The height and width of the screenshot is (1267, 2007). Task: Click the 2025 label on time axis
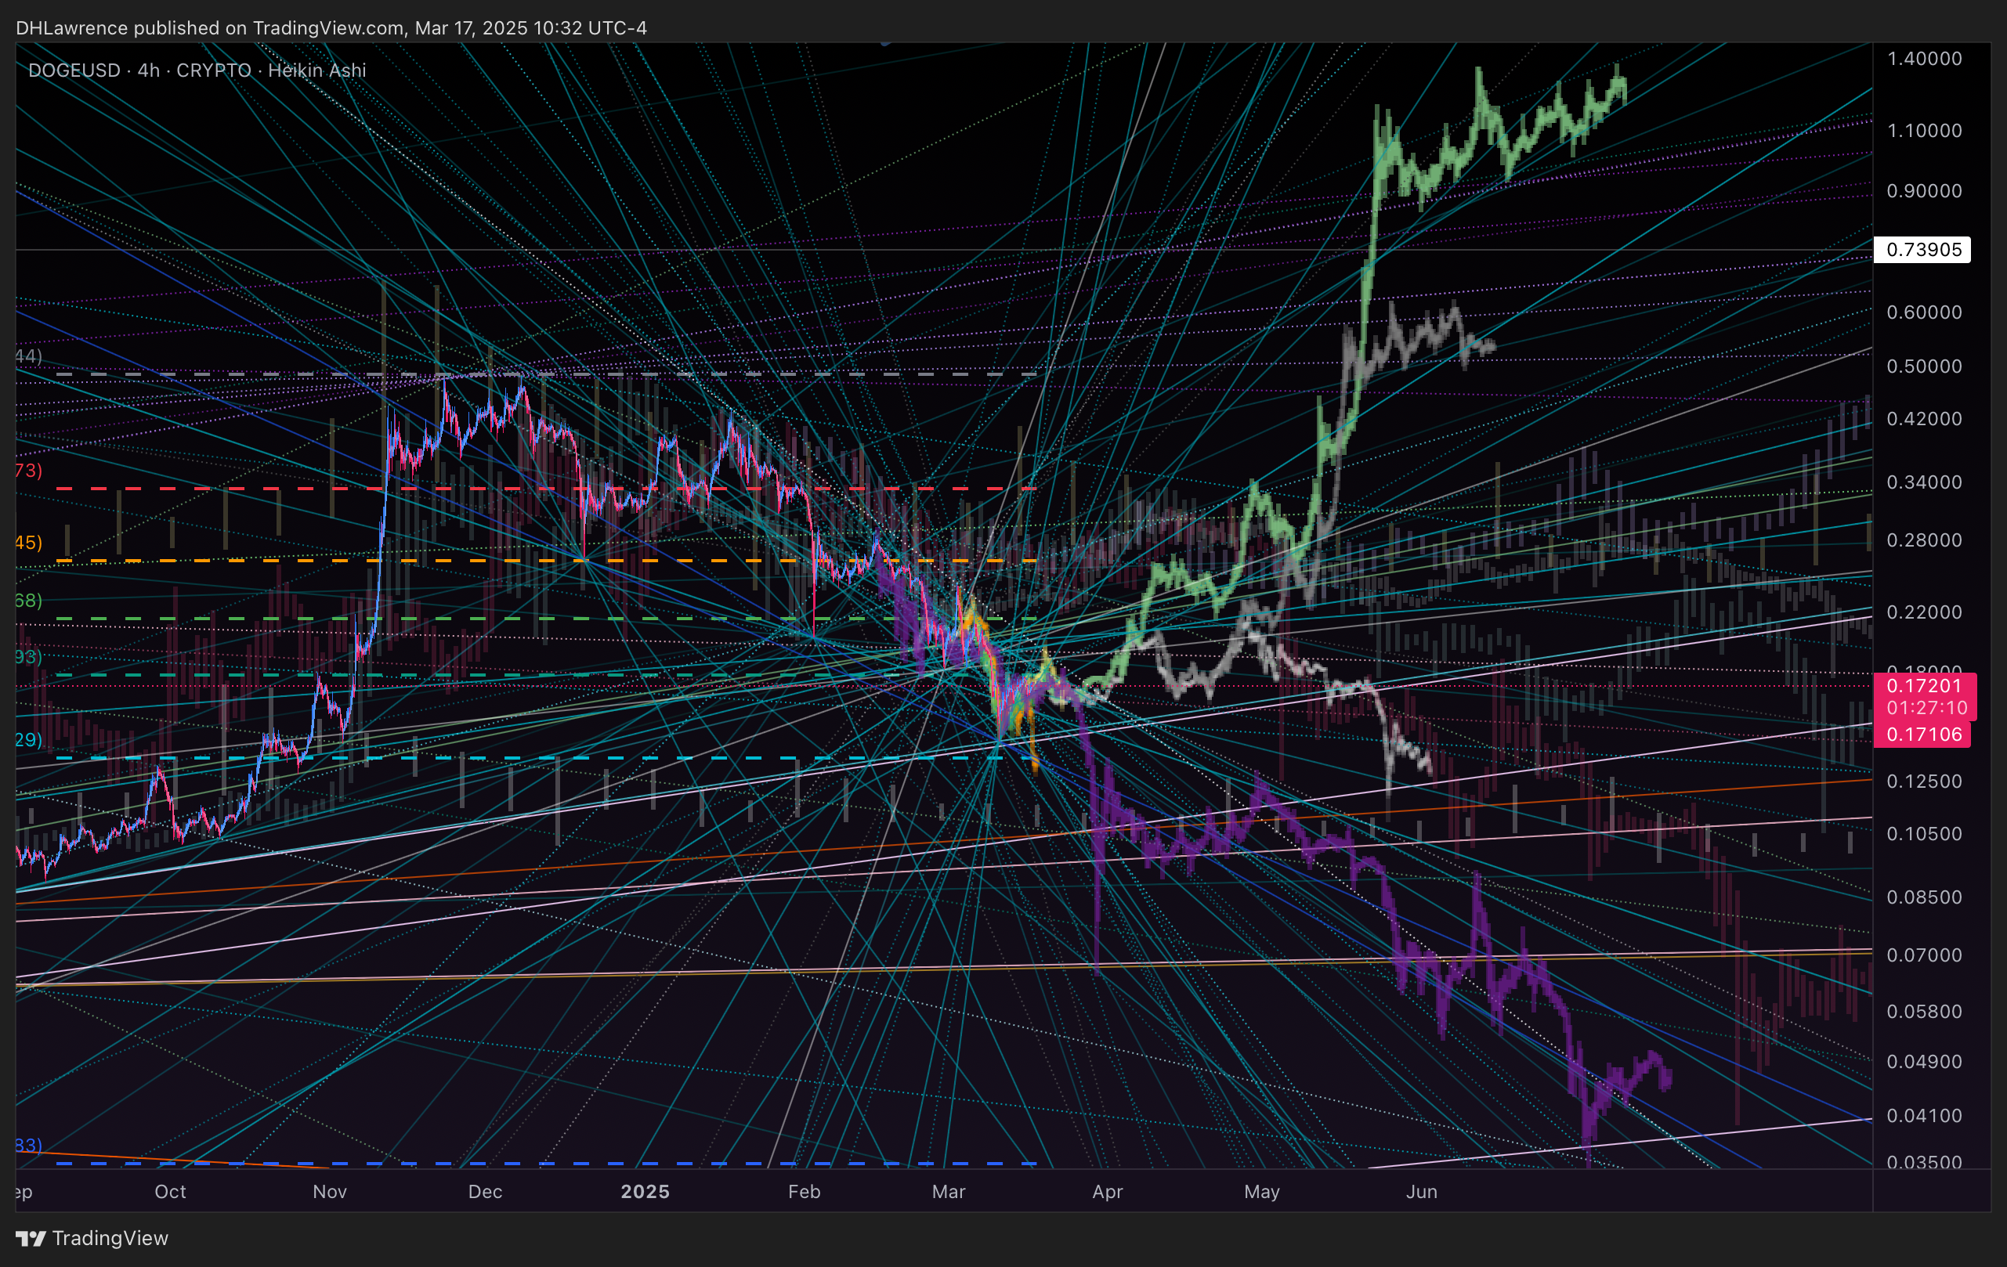(x=645, y=1192)
